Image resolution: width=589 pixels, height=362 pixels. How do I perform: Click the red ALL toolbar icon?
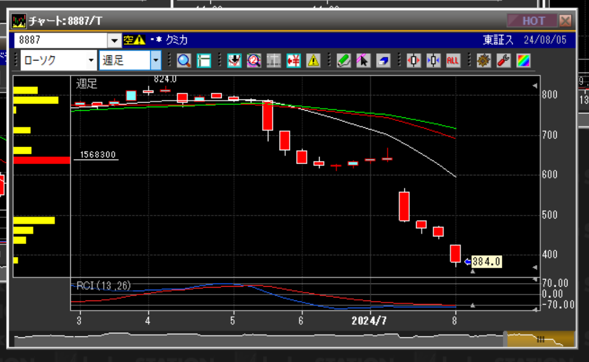[453, 61]
